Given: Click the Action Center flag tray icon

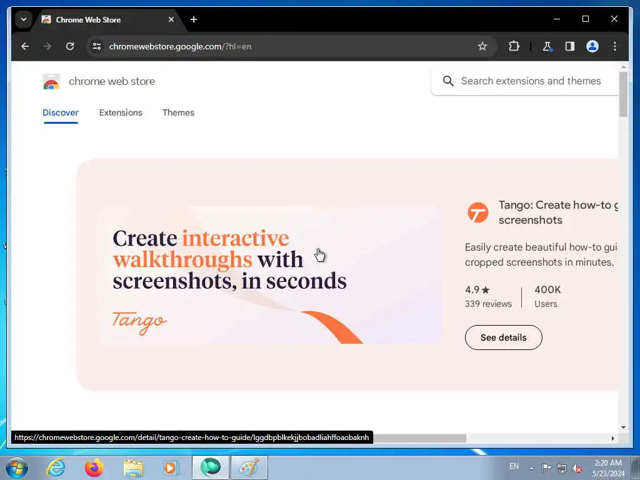Looking at the screenshot, I should point(546,467).
